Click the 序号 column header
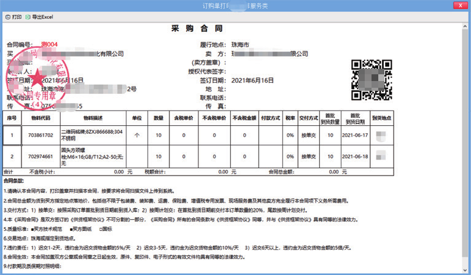 [12, 118]
